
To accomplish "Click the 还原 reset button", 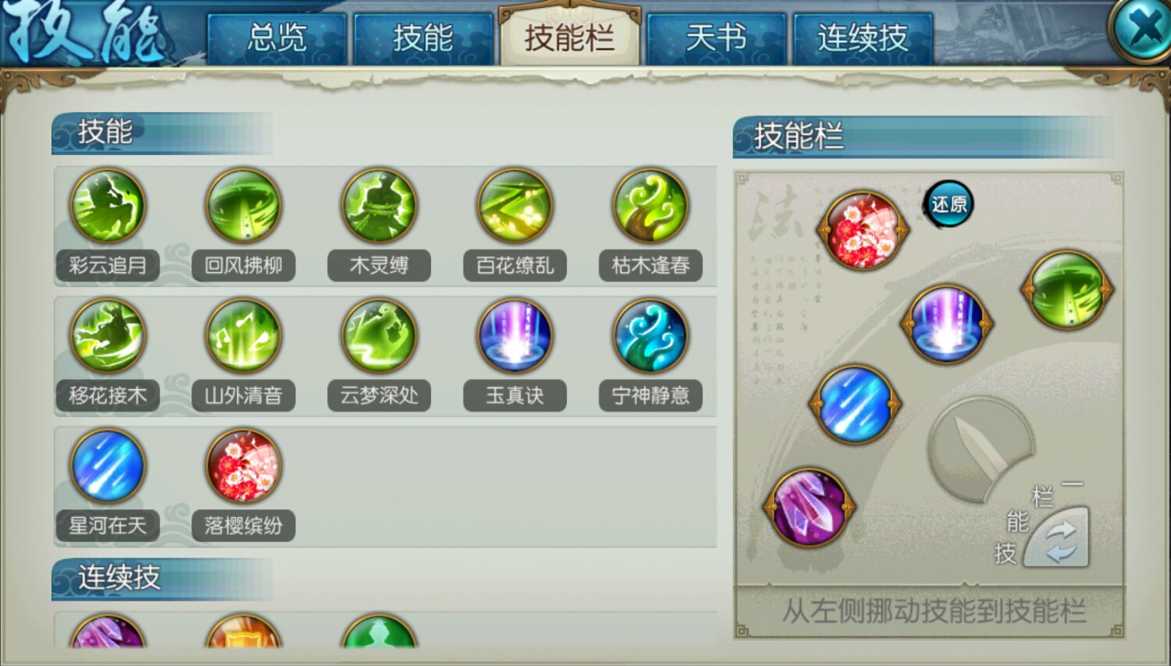I will pos(949,204).
